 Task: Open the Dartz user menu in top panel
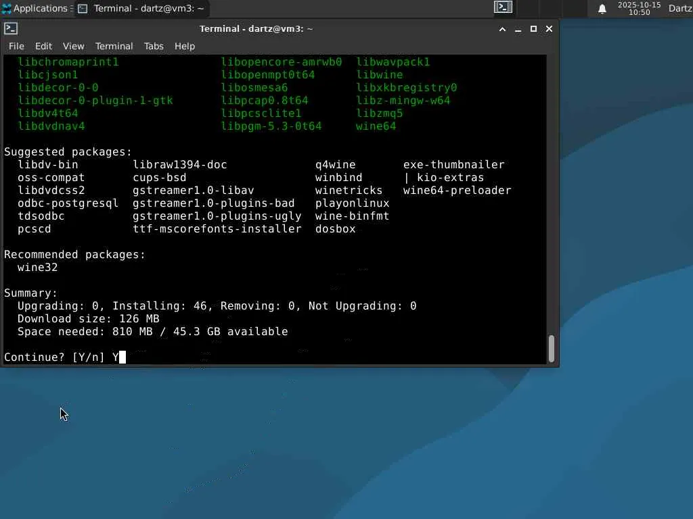click(680, 8)
